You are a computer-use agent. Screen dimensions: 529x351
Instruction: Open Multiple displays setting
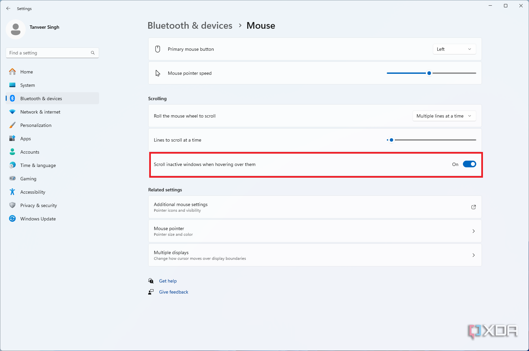[x=315, y=255]
